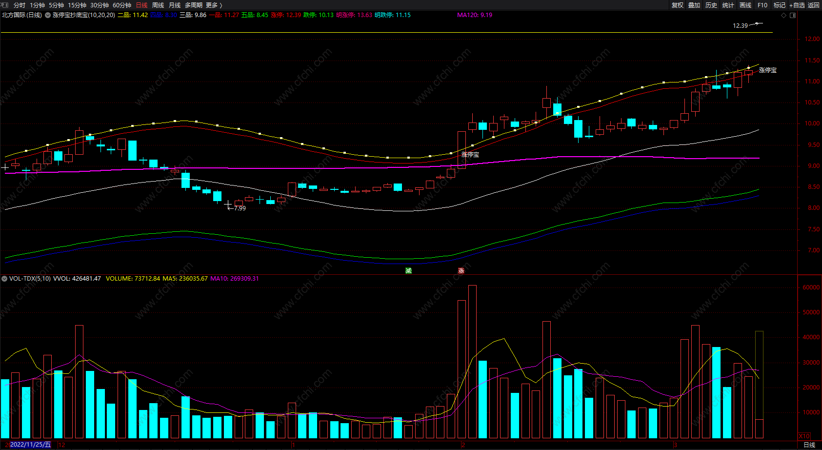Toggle the side panel icon near price axis

(x=793, y=15)
